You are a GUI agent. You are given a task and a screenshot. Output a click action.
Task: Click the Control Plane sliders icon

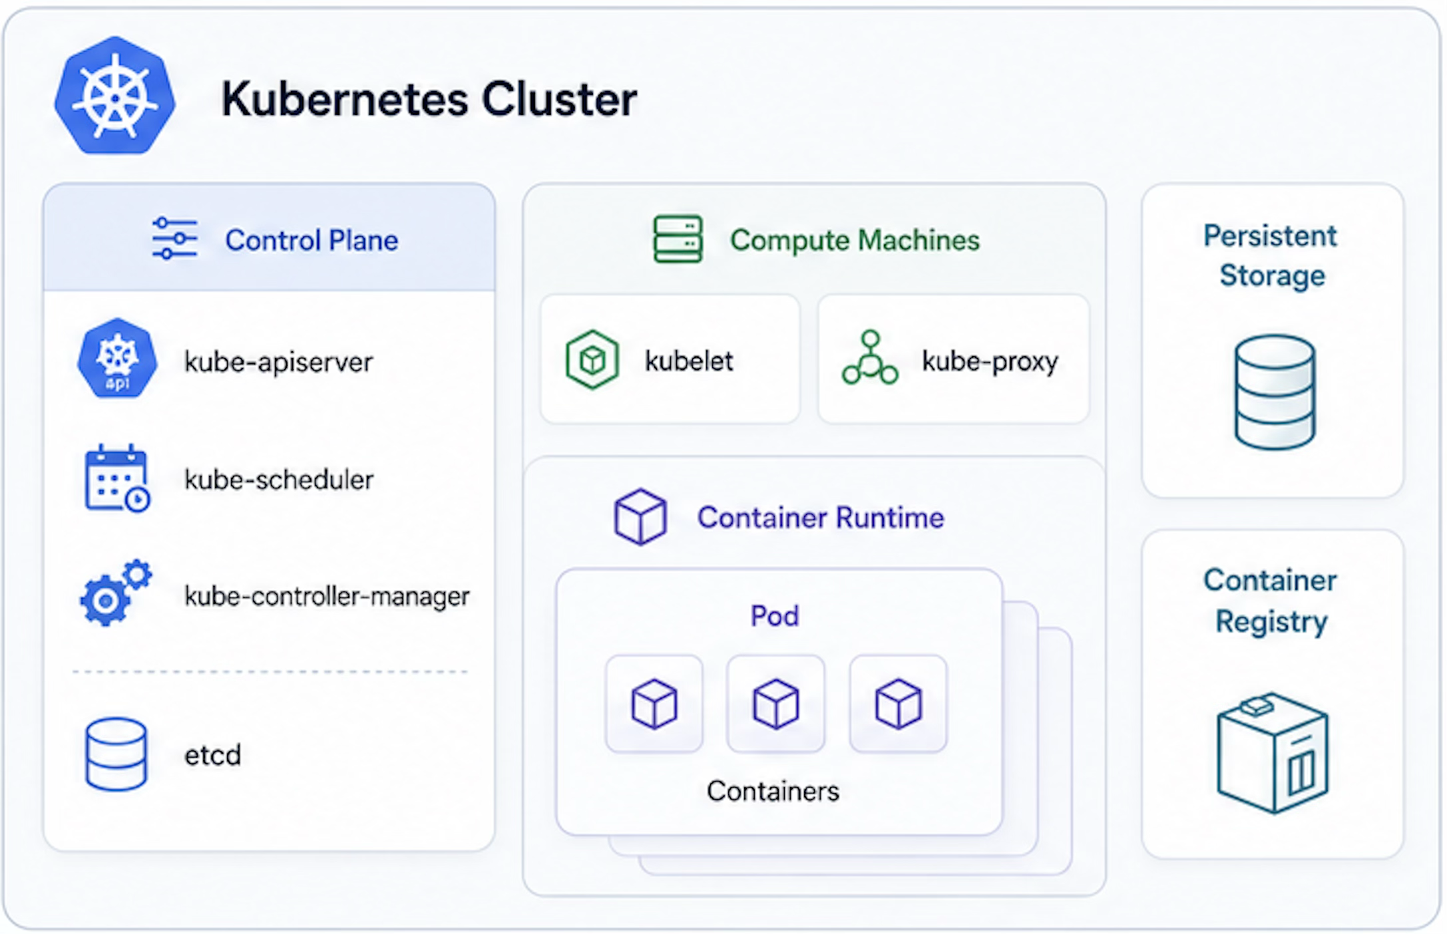(174, 238)
